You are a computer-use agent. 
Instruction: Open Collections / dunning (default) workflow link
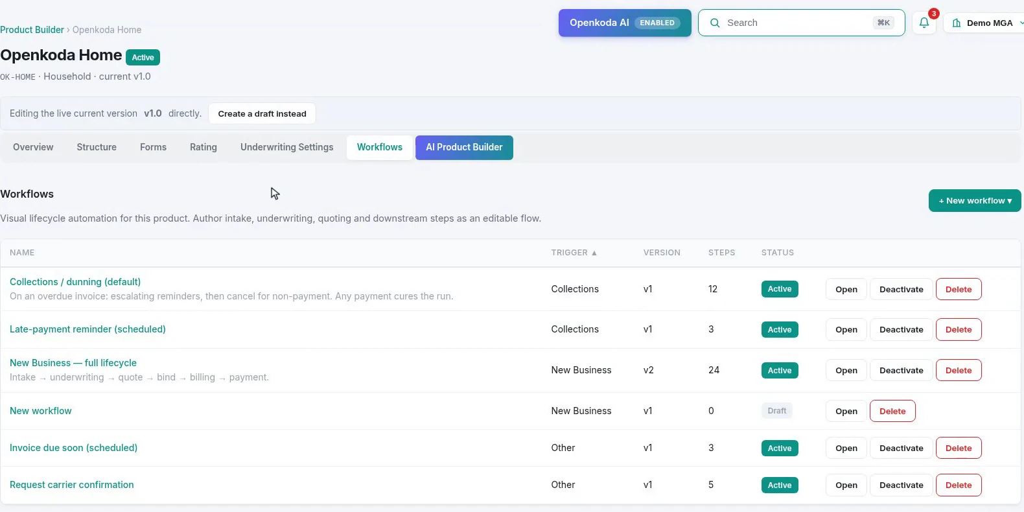pyautogui.click(x=75, y=282)
